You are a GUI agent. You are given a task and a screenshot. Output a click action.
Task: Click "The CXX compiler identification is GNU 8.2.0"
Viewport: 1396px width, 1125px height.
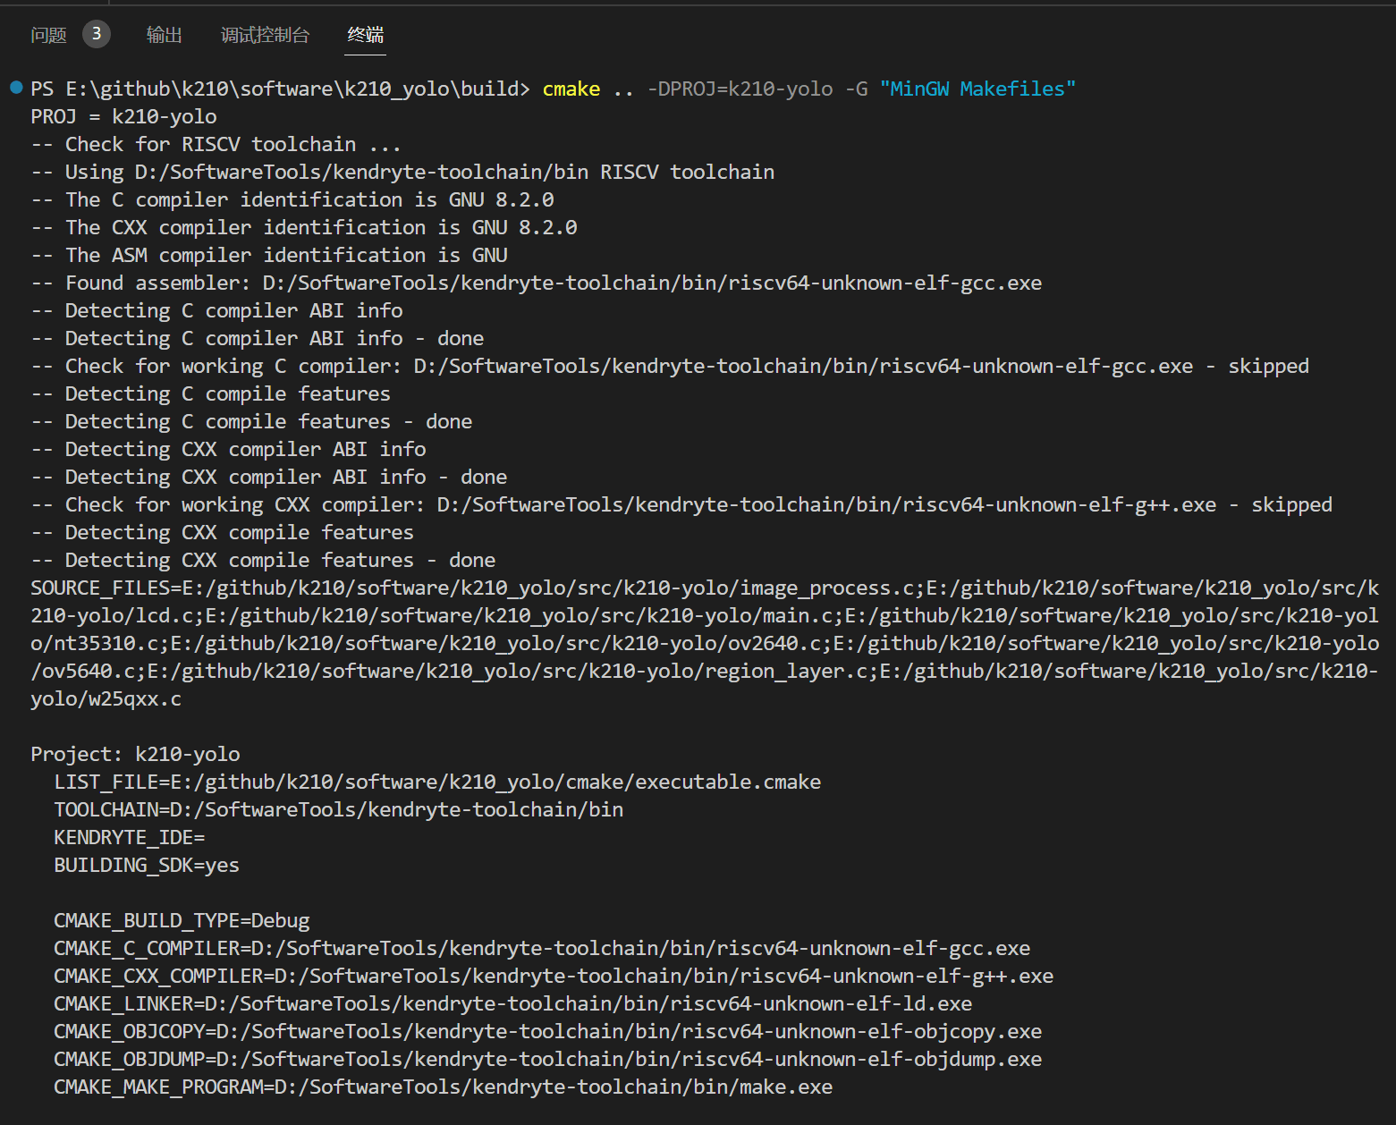point(304,228)
